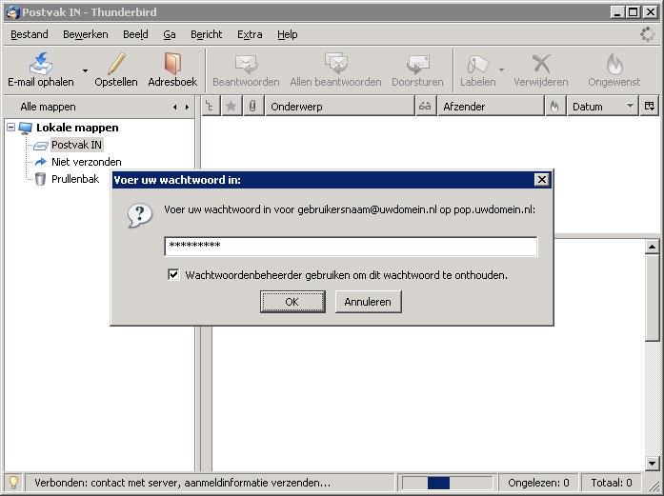Click the Ongelezen: 0 status text
664x496 pixels.
point(538,483)
